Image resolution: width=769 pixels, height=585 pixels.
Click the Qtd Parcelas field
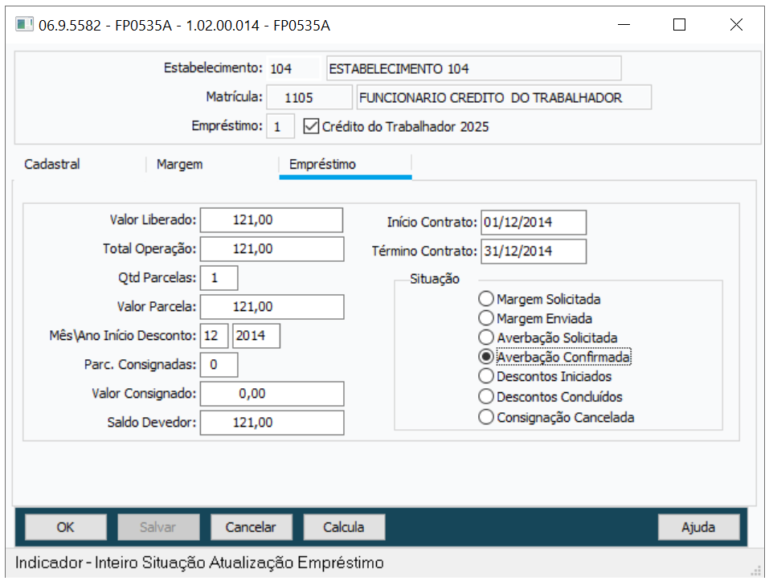[x=219, y=278]
